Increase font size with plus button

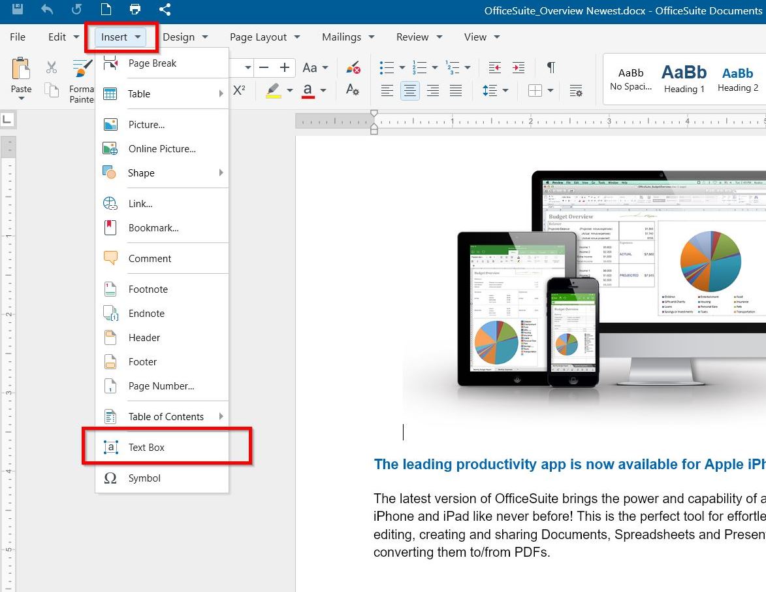coord(285,67)
